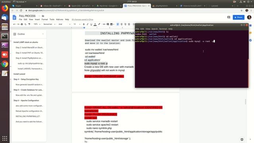Star the FULL PROCESS document
The height and width of the screenshot is (143, 254).
click(x=39, y=16)
